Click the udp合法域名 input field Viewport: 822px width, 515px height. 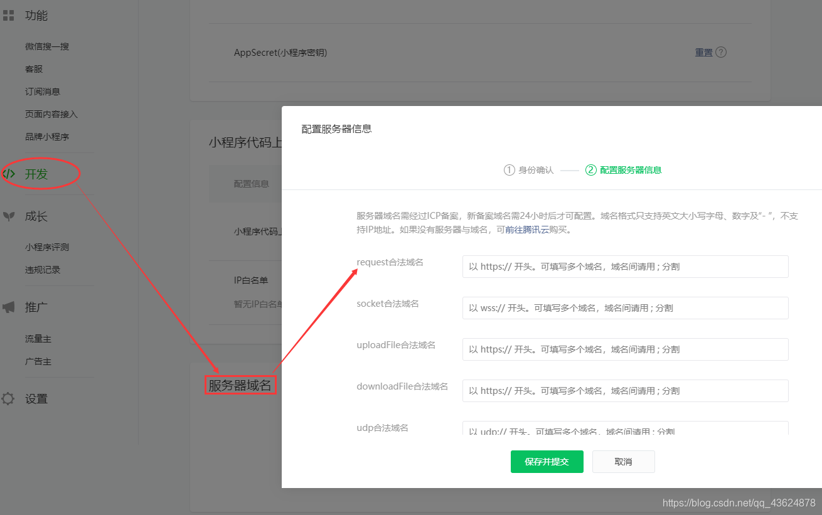pos(625,430)
